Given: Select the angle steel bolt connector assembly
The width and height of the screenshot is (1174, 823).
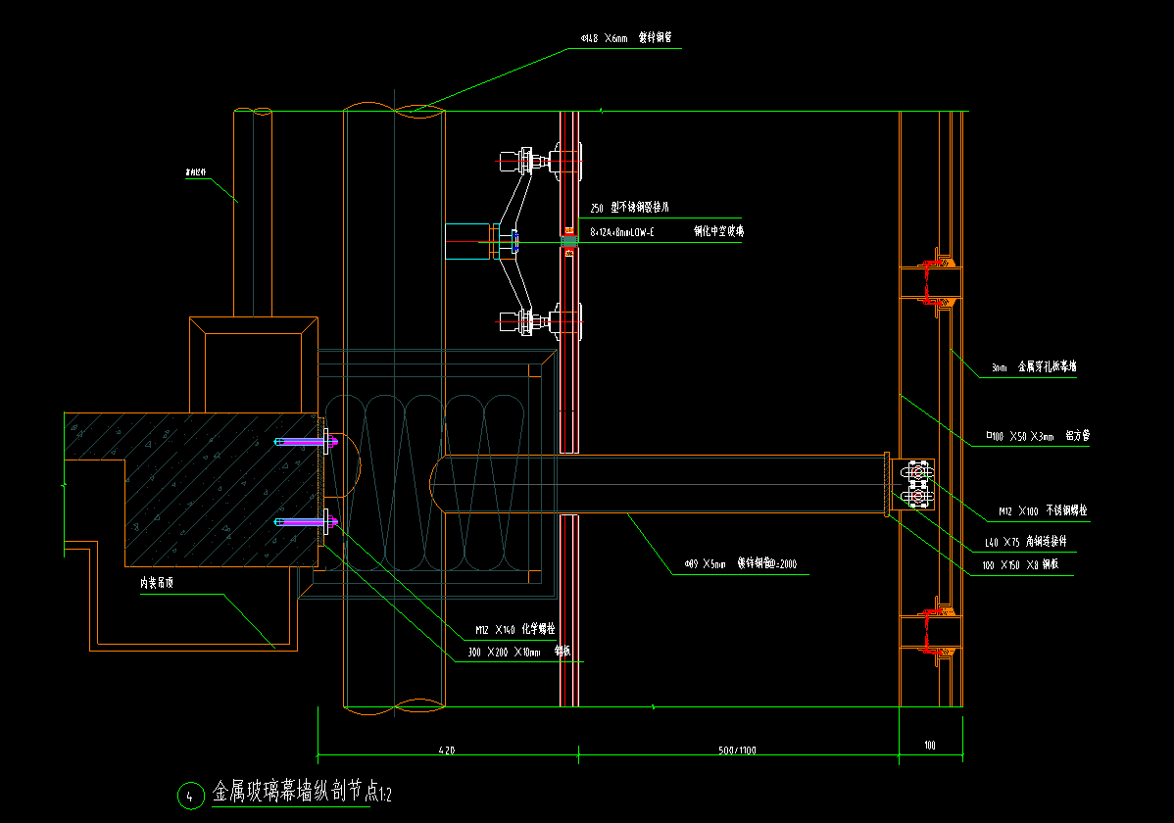Looking at the screenshot, I should (x=916, y=485).
